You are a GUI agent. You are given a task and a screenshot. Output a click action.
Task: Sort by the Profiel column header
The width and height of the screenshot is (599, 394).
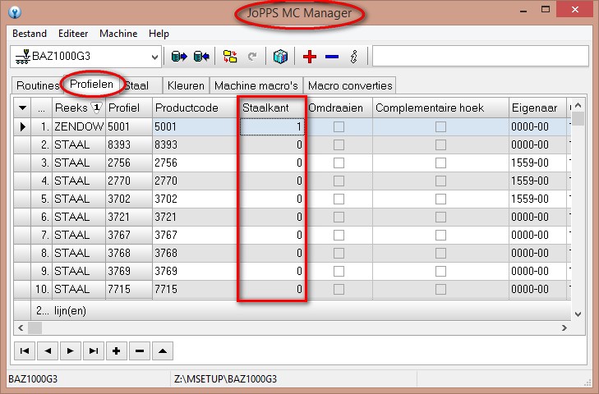129,108
